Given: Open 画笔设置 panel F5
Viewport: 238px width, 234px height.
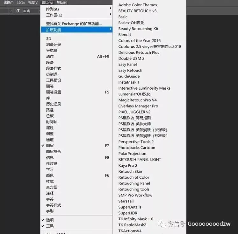Looking at the screenshot, I should (x=77, y=92).
